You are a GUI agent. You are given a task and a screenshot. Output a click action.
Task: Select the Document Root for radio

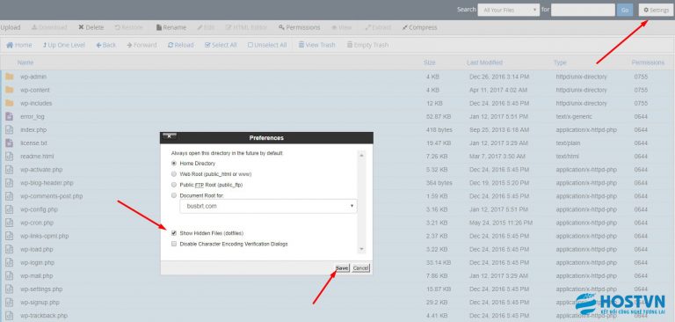pyautogui.click(x=174, y=195)
